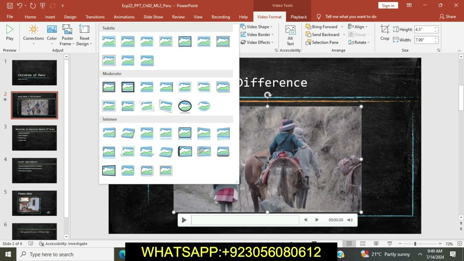Switch to Reading view

coord(376,244)
